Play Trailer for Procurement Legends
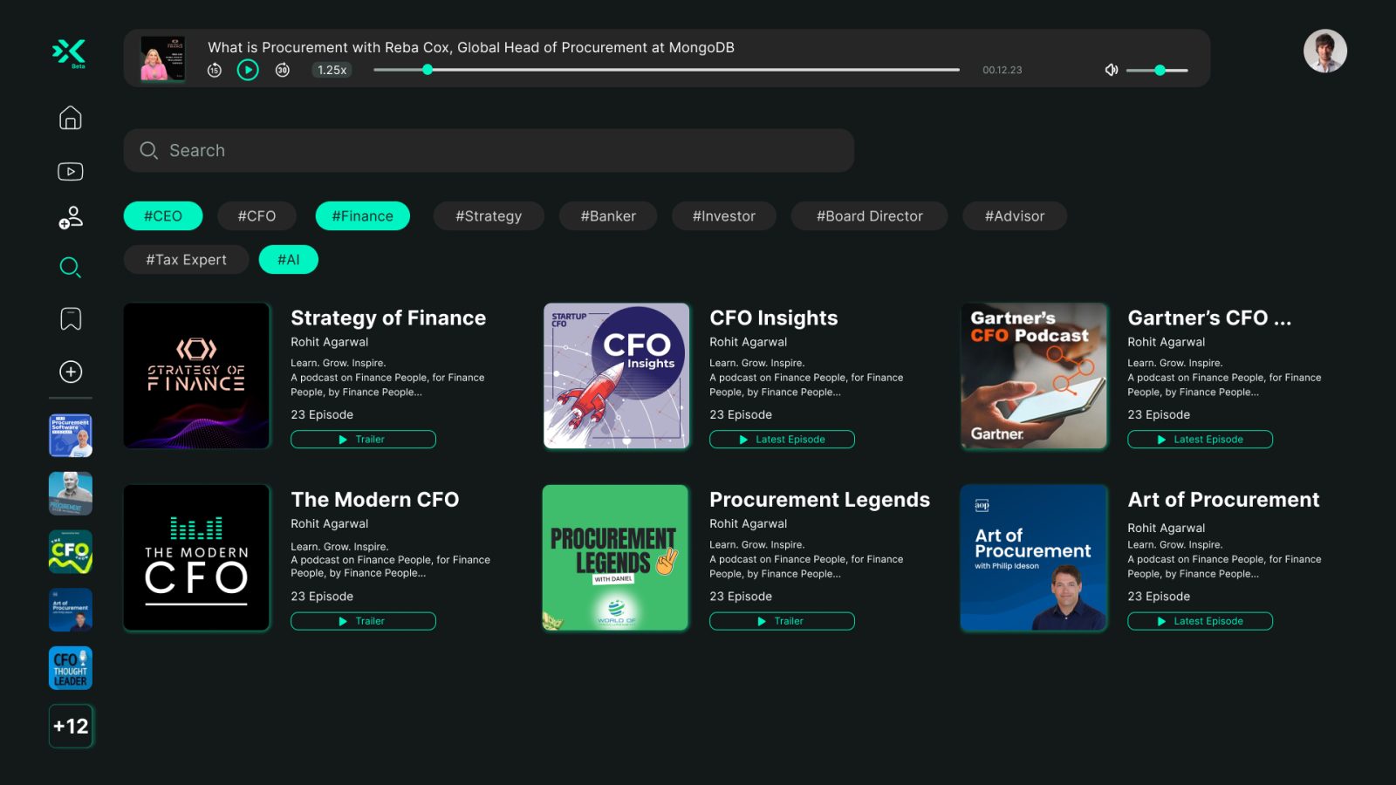 (782, 621)
